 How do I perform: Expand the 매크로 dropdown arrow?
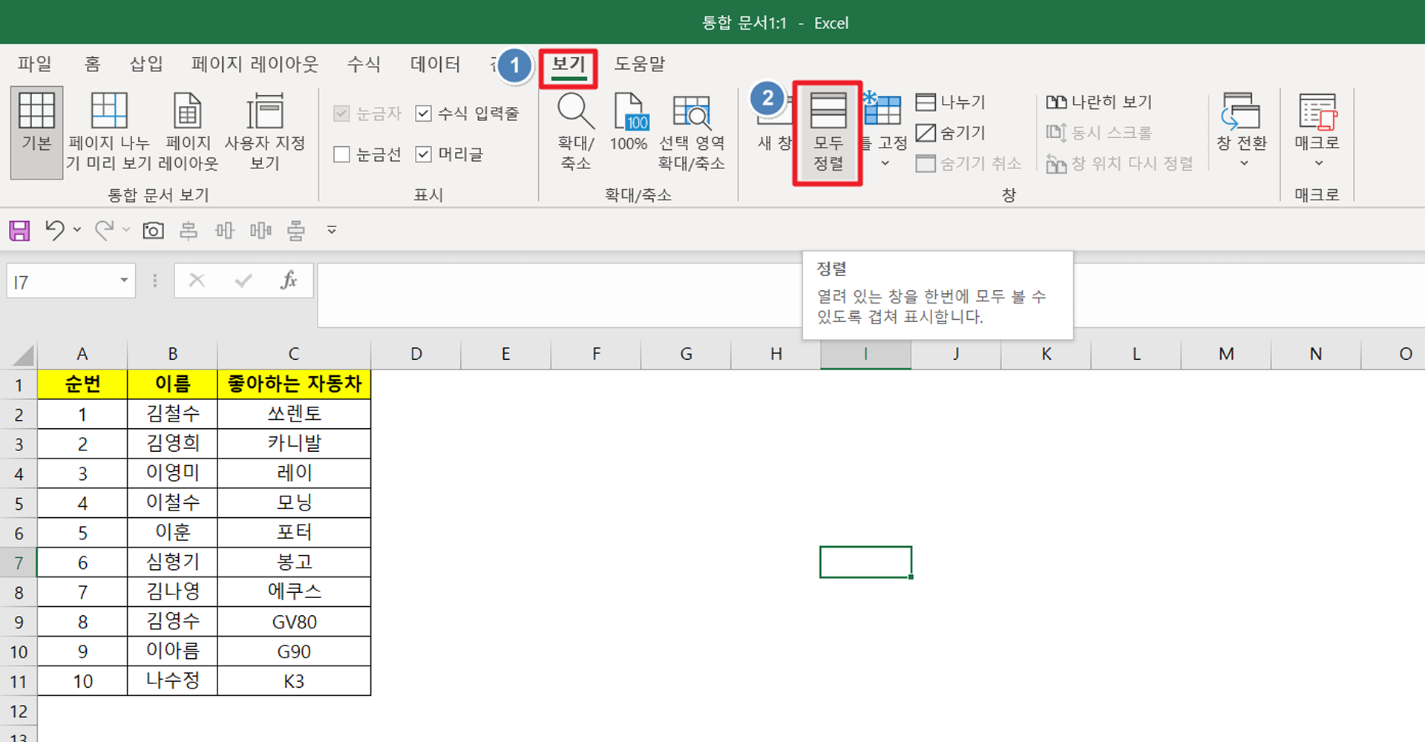[x=1318, y=163]
